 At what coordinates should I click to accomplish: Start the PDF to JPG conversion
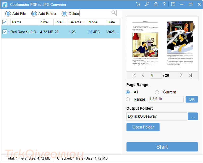pyautogui.click(x=162, y=147)
